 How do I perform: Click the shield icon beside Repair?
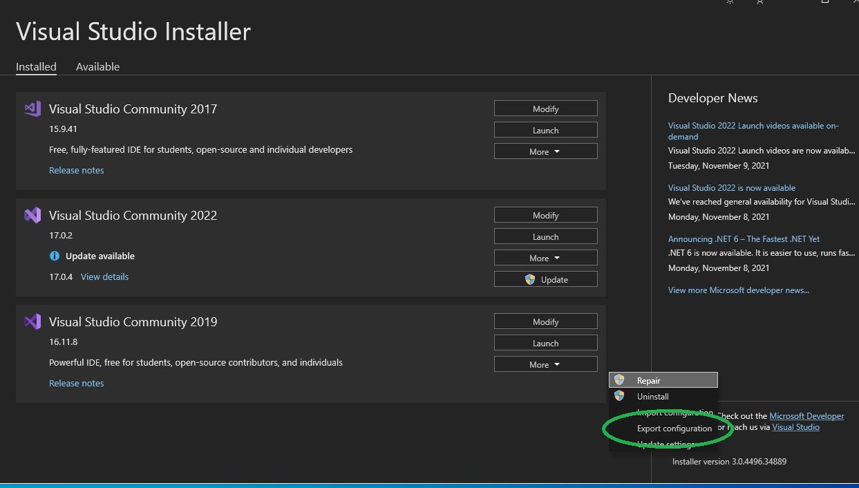tap(619, 379)
